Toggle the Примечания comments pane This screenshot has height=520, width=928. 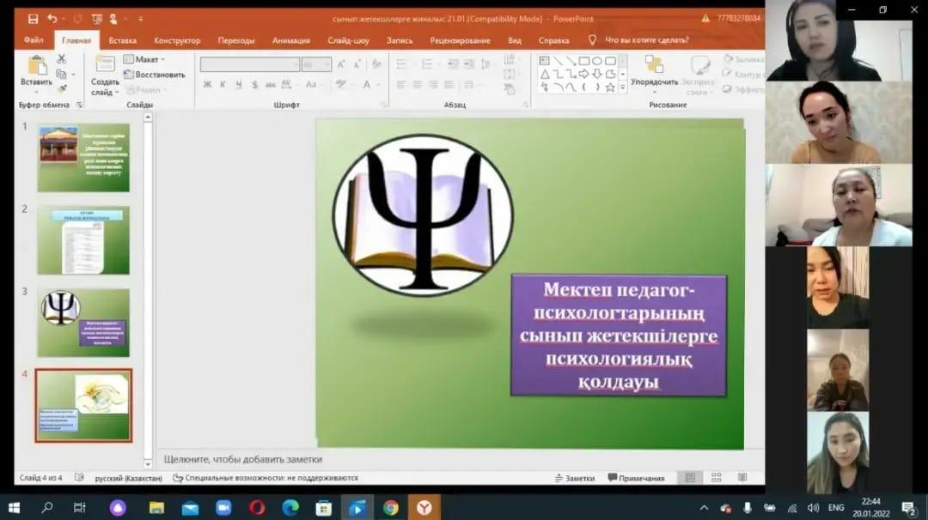pyautogui.click(x=636, y=478)
